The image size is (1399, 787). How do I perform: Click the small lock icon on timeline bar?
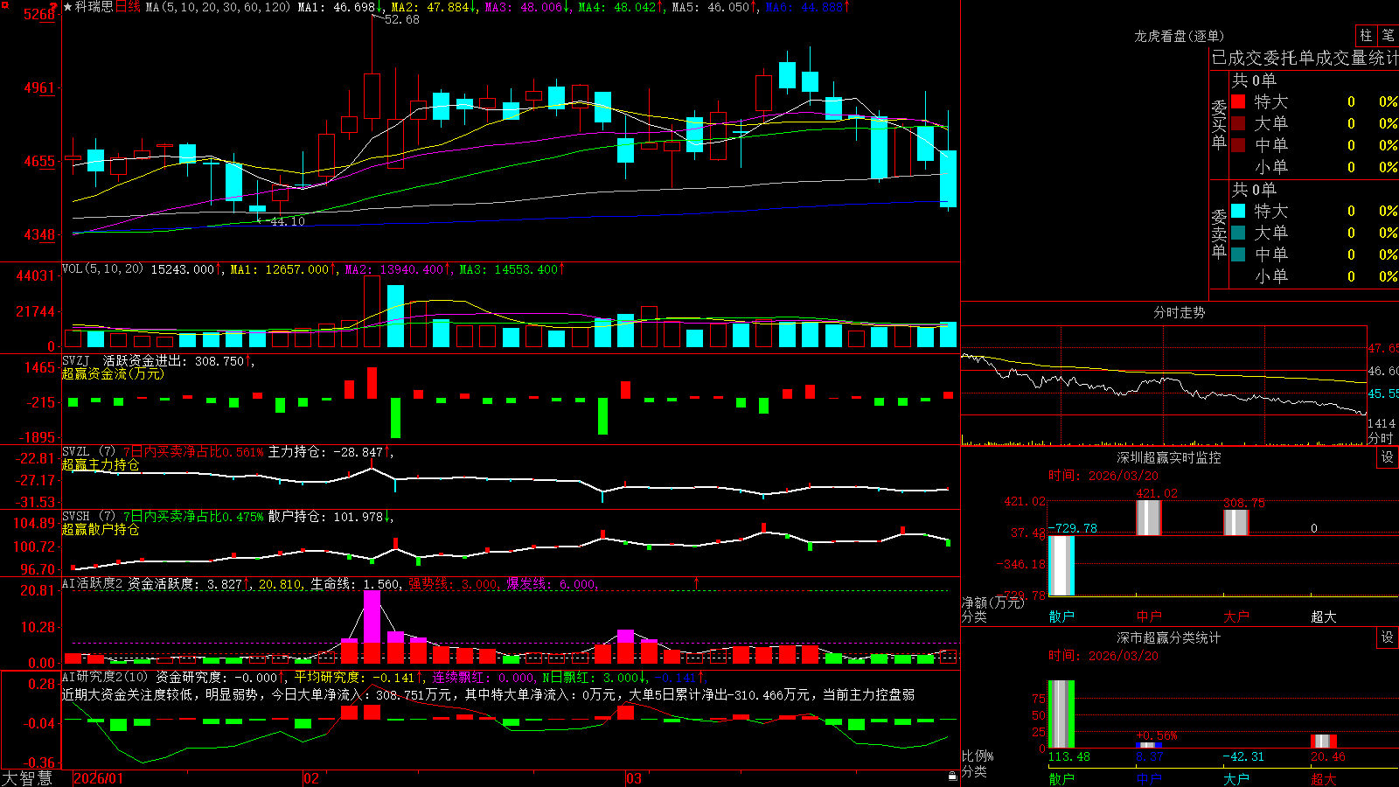[953, 777]
